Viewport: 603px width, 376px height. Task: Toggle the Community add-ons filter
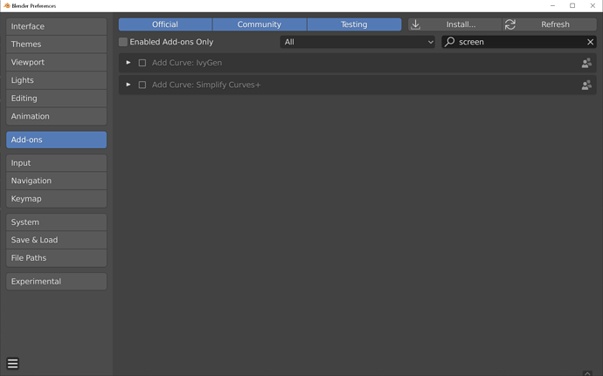click(260, 24)
